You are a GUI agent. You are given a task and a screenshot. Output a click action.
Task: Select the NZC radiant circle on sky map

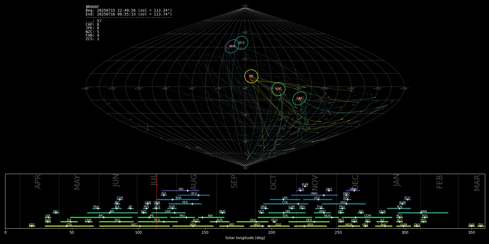(x=278, y=89)
